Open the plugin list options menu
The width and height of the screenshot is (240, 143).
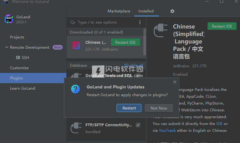pos(140,22)
